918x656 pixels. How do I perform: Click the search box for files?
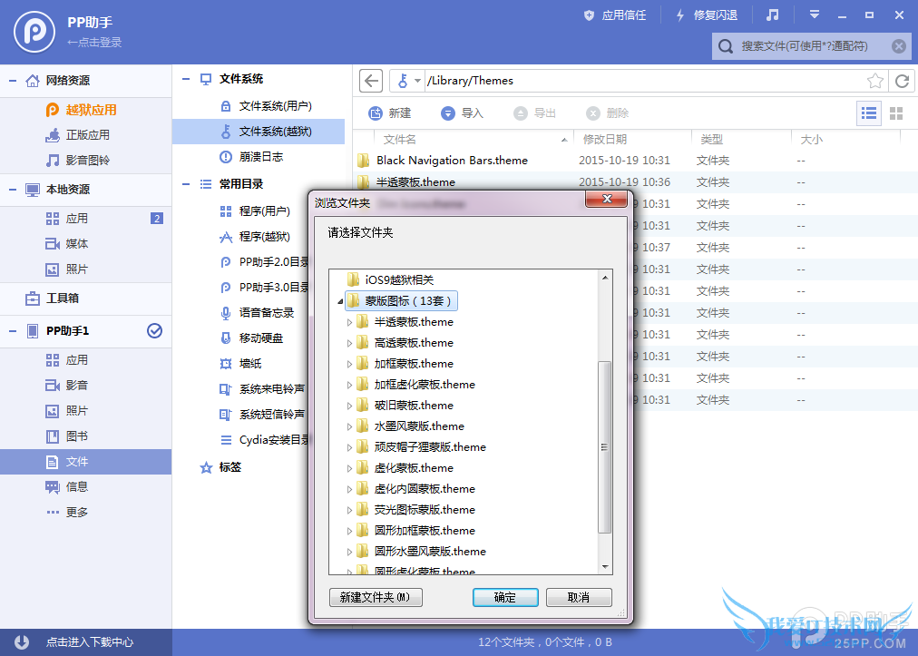(812, 45)
